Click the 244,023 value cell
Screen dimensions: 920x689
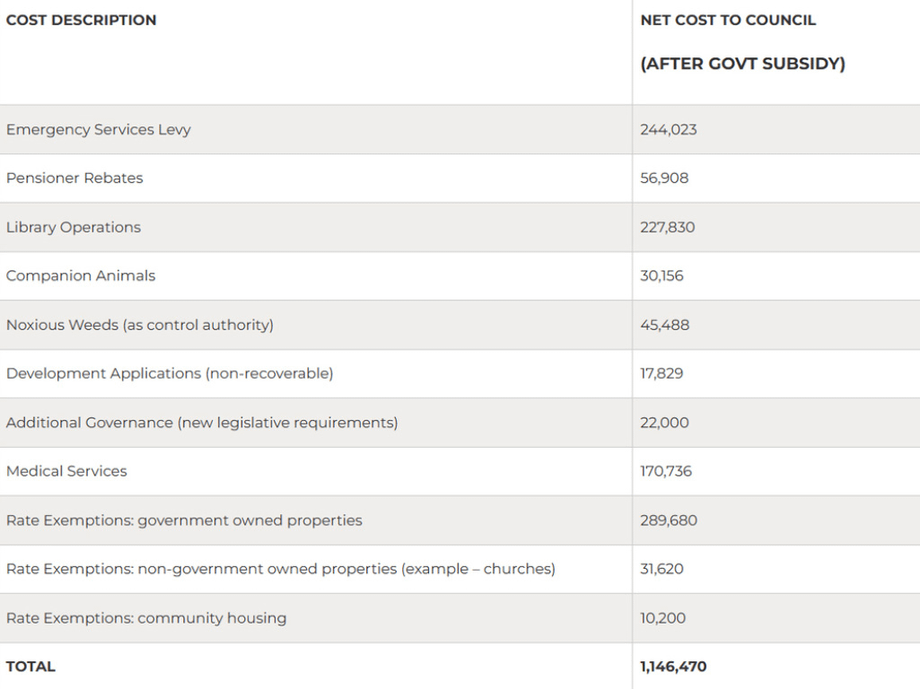tap(669, 129)
